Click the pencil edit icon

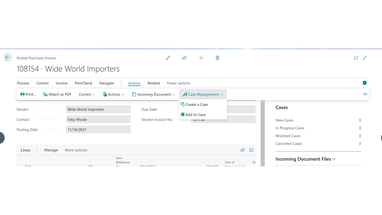[x=168, y=58]
